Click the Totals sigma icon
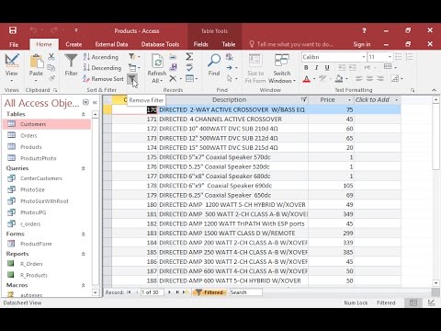The width and height of the screenshot is (441, 331). 189,57
